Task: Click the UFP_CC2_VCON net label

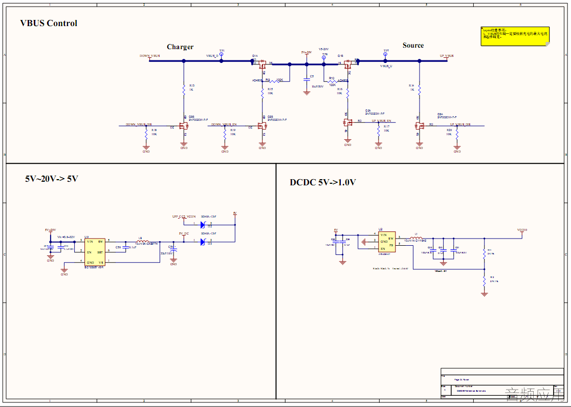Action: click(184, 217)
